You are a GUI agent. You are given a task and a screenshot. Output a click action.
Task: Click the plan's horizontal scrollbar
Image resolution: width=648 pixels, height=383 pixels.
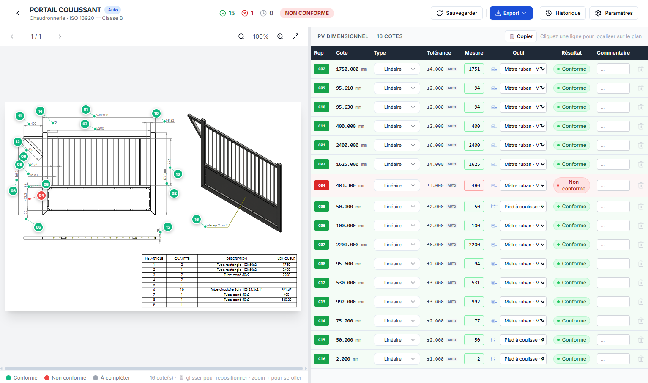tap(154, 369)
